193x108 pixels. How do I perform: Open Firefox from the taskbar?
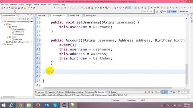tap(38, 105)
